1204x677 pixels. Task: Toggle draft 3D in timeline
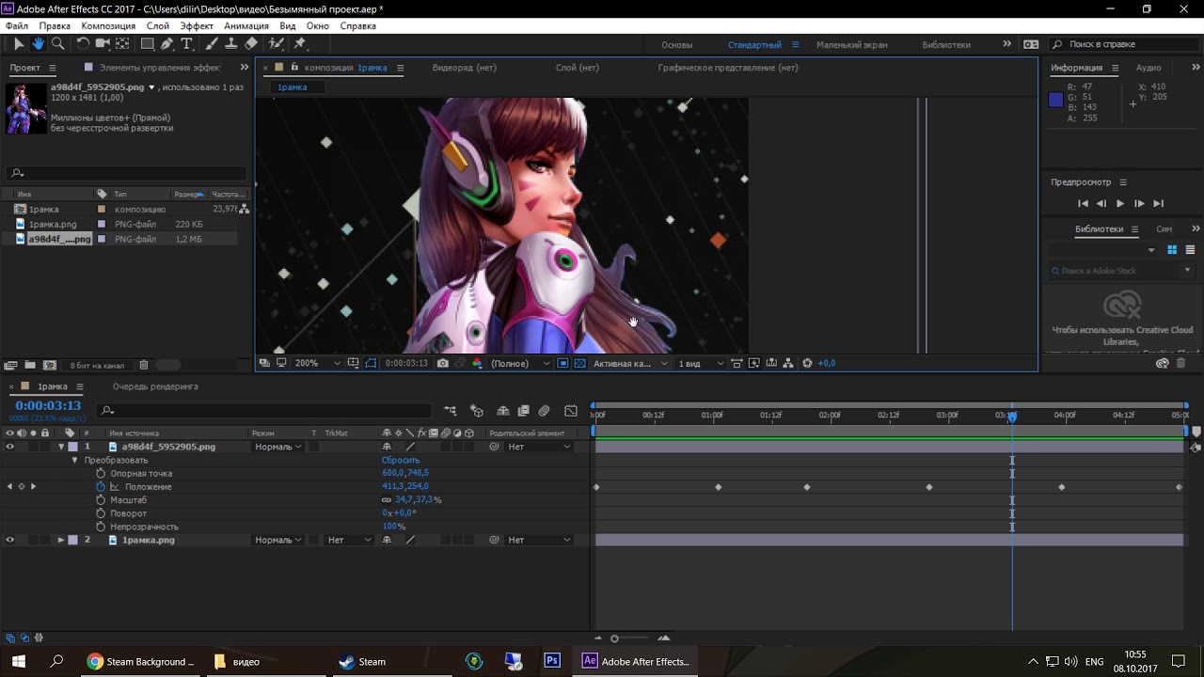(477, 411)
